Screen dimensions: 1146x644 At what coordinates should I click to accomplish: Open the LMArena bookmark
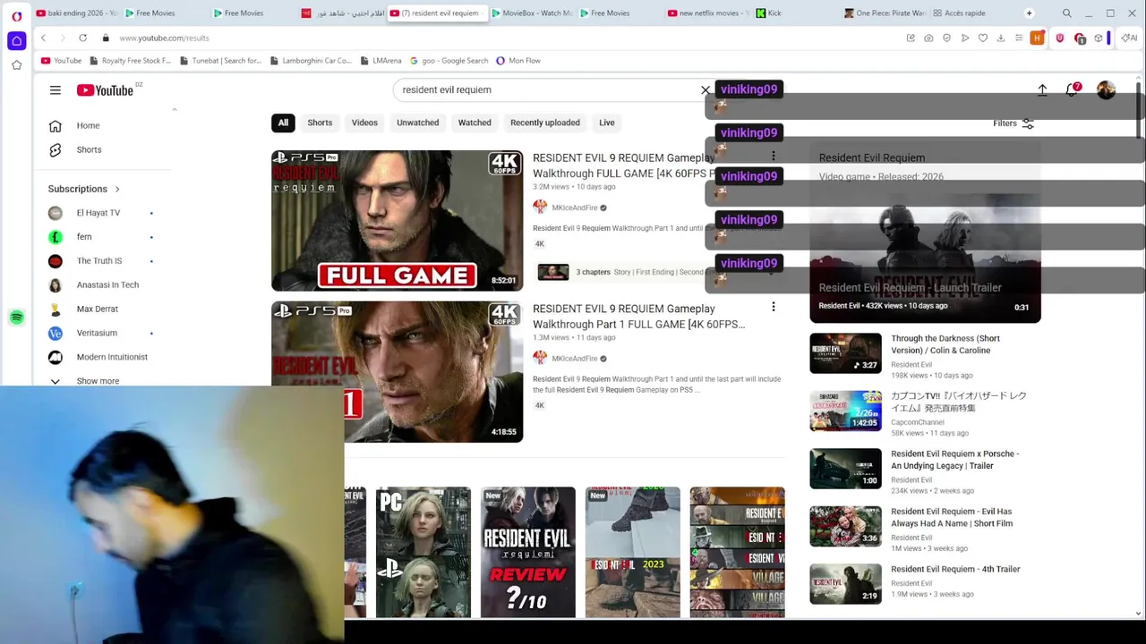click(381, 61)
